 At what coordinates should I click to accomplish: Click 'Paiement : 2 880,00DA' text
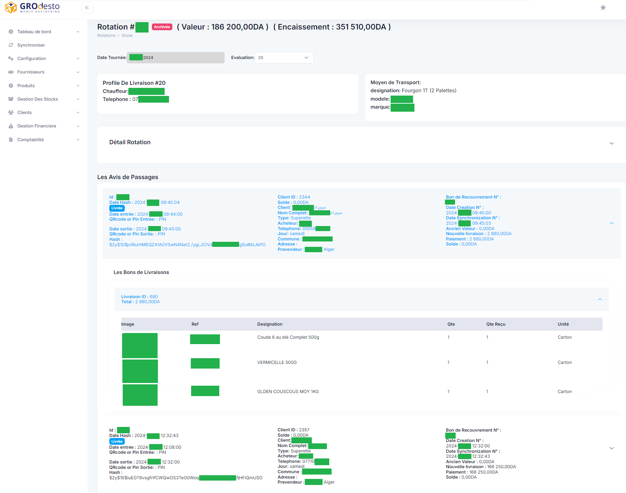(x=470, y=239)
